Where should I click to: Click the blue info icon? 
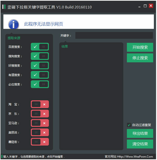pyautogui.click(x=14, y=24)
